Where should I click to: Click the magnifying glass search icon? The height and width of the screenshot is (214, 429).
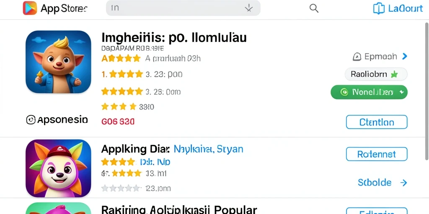point(314,8)
